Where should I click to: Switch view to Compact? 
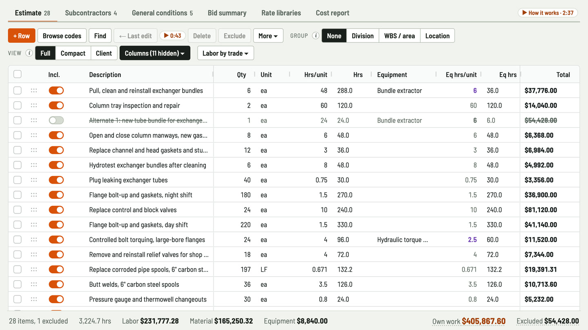click(x=73, y=53)
